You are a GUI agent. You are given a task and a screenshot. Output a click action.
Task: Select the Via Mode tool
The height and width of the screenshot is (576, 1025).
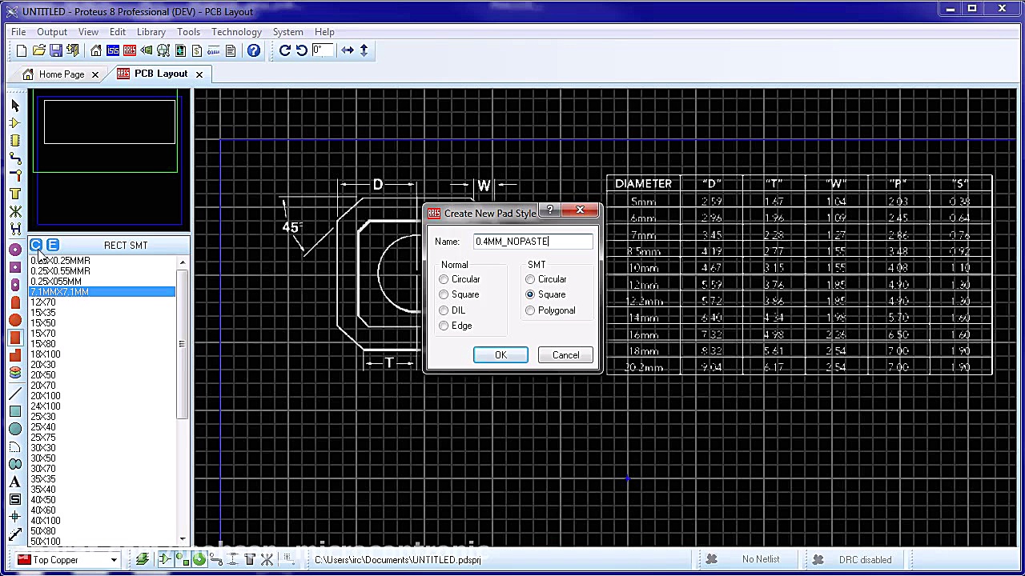point(15,176)
